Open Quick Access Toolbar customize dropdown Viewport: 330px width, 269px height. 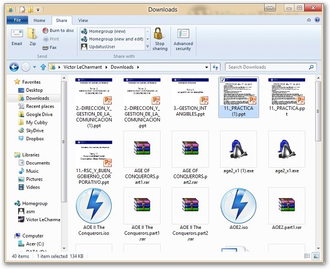[x=38, y=10]
